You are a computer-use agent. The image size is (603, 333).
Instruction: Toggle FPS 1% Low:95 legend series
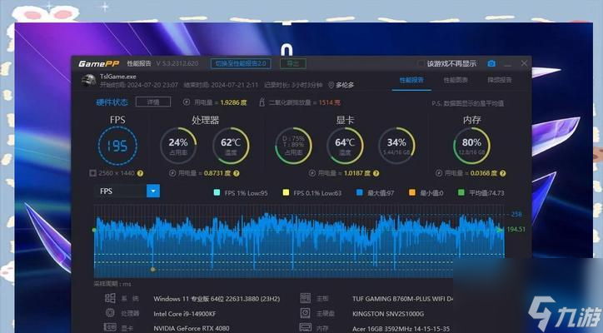pyautogui.click(x=241, y=193)
